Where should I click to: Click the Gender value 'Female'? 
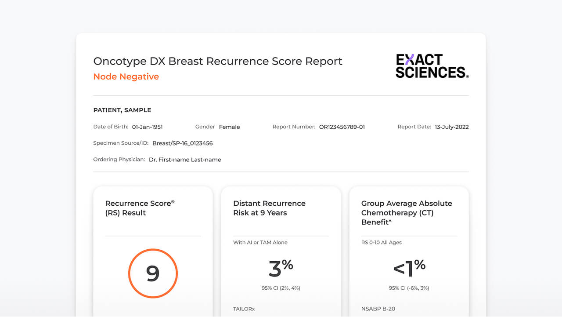coord(229,127)
